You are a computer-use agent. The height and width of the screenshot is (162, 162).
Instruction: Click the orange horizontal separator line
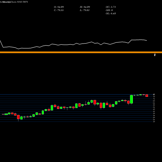81,52
